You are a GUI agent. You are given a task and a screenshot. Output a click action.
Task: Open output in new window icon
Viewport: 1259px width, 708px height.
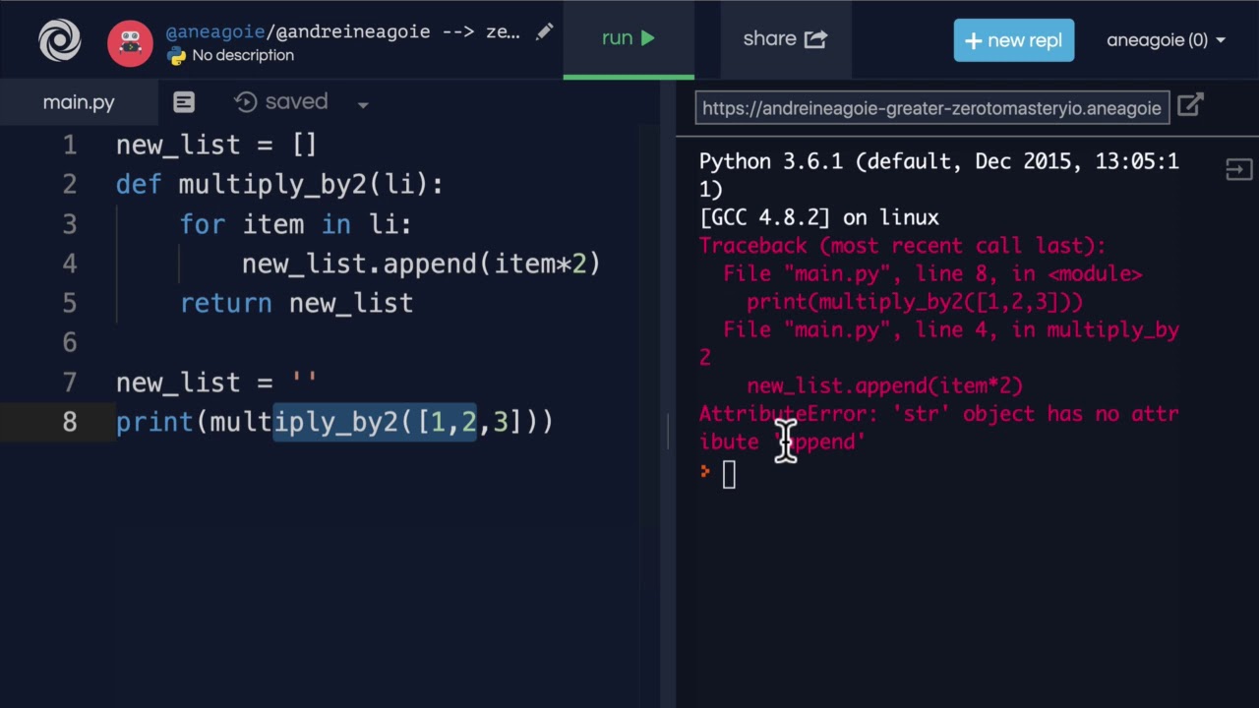coord(1190,105)
